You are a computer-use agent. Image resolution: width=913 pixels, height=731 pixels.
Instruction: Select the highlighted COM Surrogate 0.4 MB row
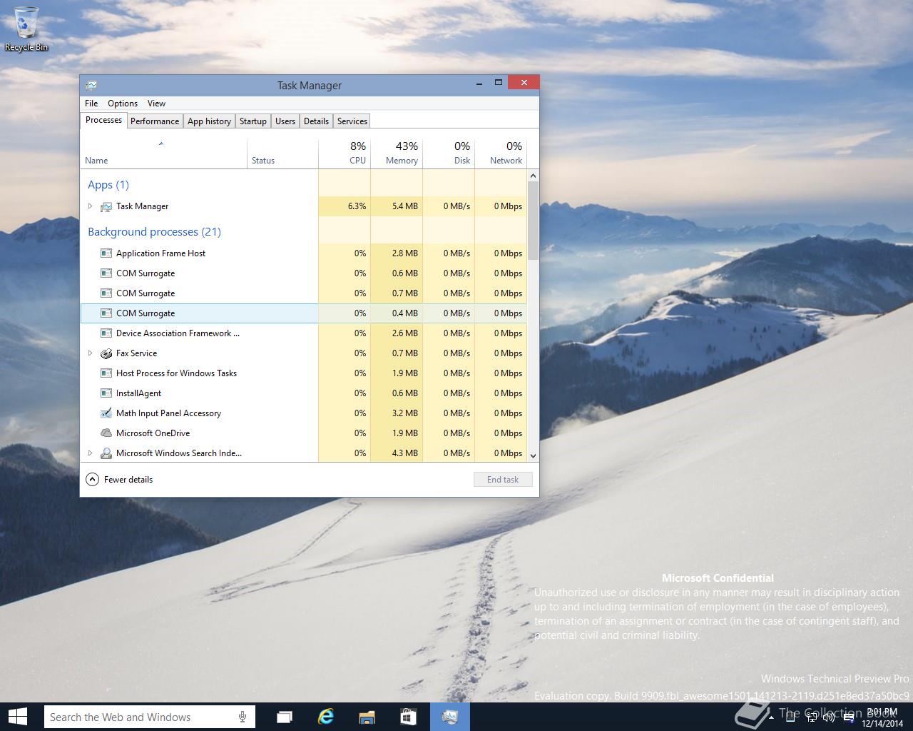tap(304, 313)
